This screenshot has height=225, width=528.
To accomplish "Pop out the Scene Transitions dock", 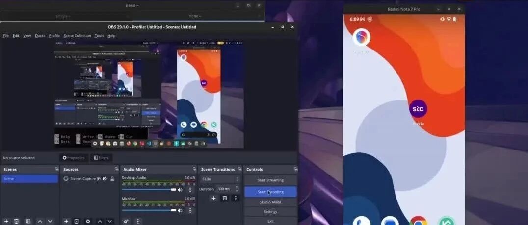I will point(239,169).
